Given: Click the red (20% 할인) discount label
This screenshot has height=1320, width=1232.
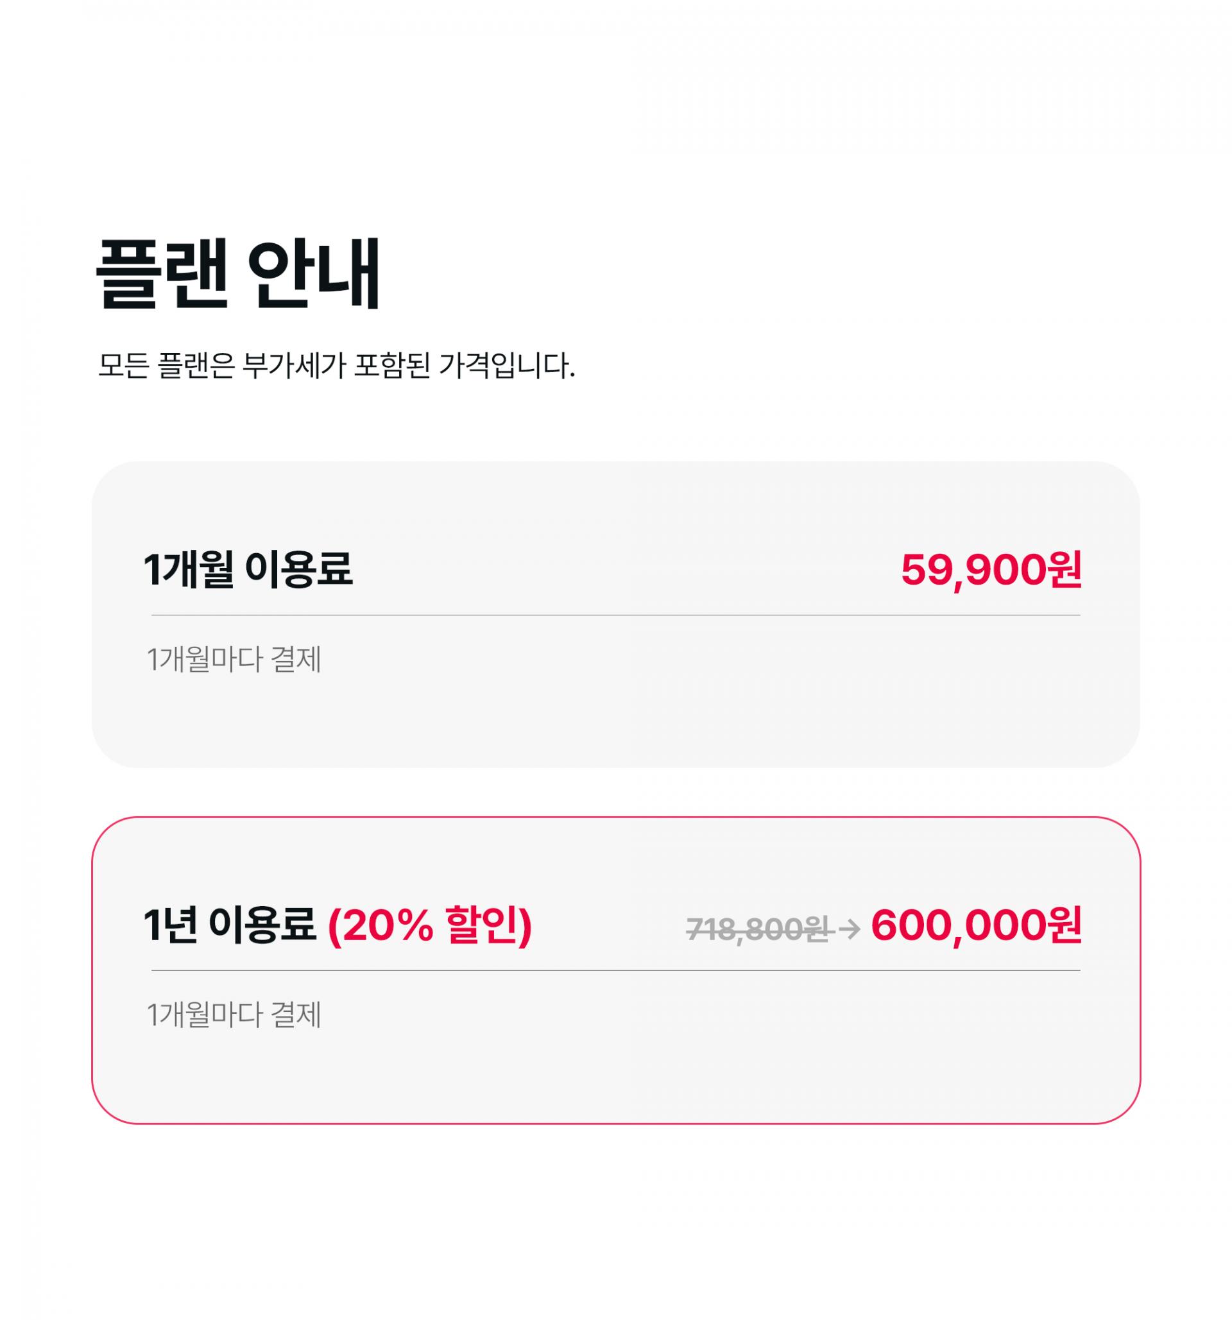Looking at the screenshot, I should [429, 925].
